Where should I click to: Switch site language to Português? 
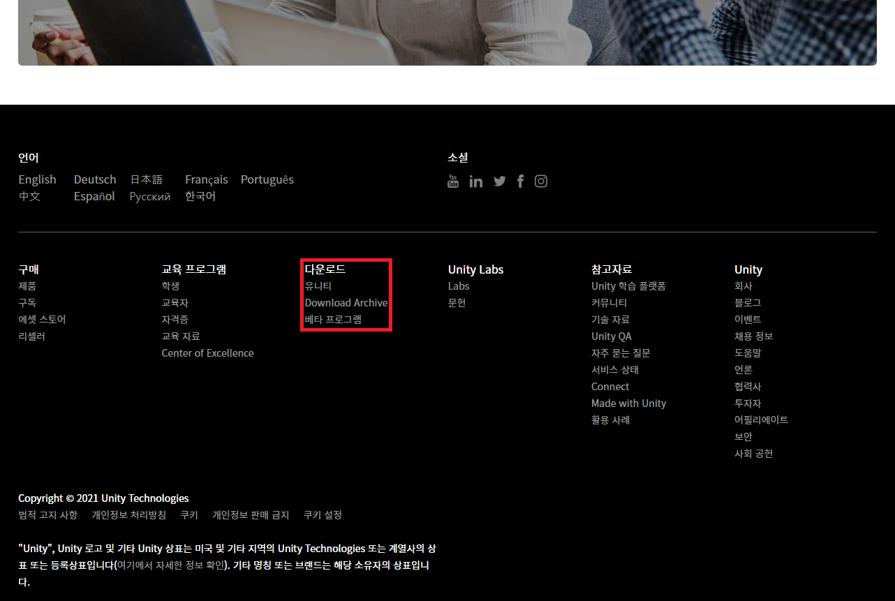(267, 179)
